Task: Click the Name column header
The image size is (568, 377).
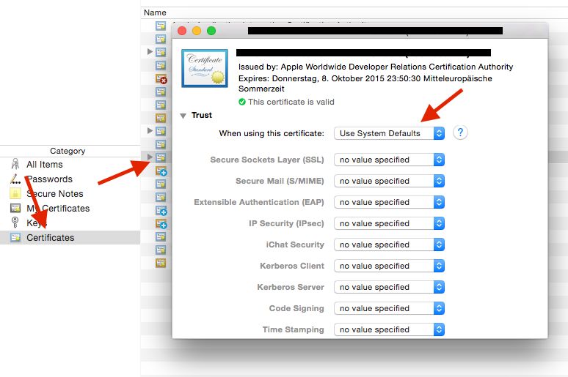Action: pos(155,12)
